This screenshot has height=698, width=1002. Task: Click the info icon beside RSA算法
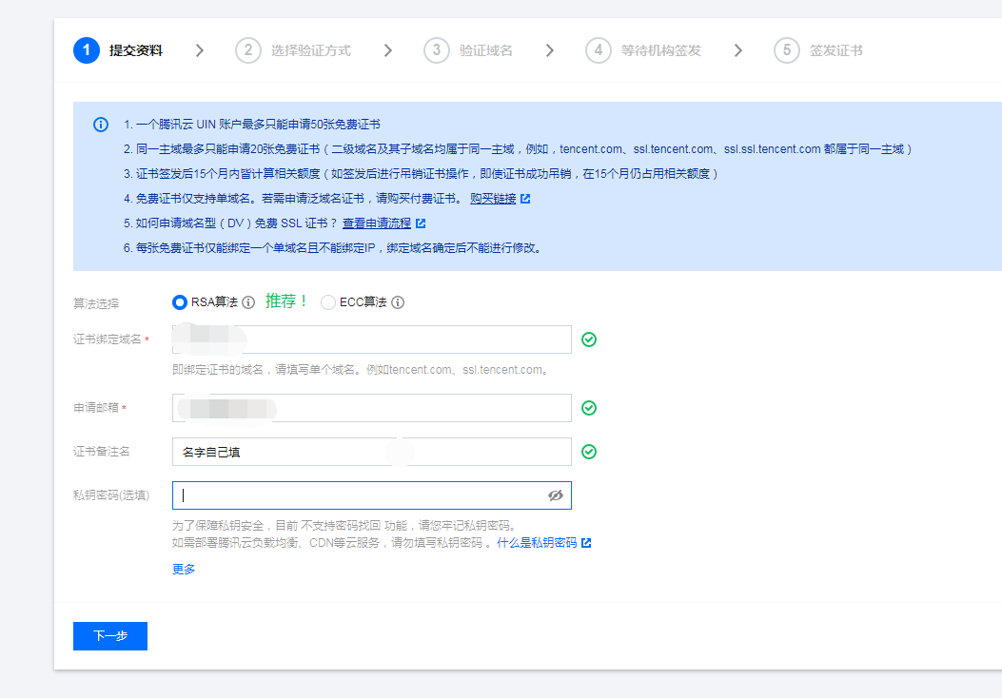click(x=248, y=302)
